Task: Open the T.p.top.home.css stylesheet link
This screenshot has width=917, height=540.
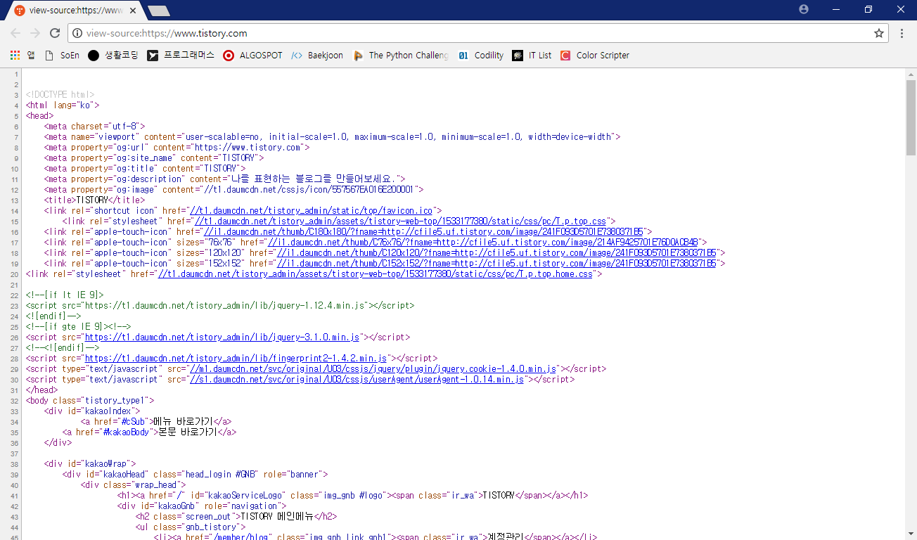Action: [x=376, y=274]
